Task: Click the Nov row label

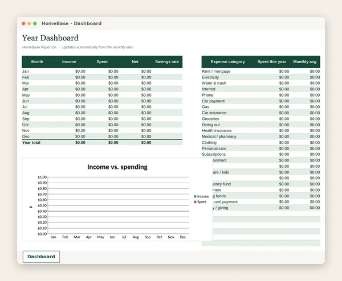Action: (x=26, y=131)
